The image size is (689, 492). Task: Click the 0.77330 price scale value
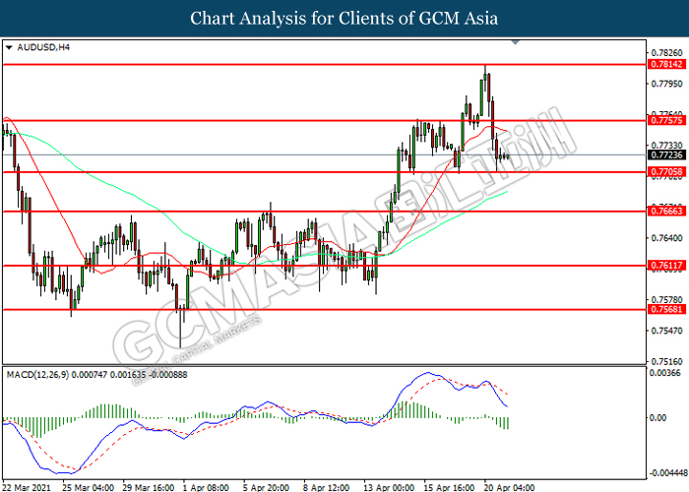tap(666, 145)
